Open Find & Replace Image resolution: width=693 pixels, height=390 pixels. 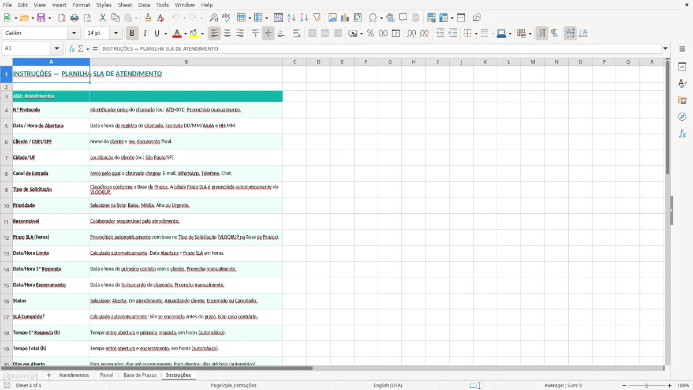tap(214, 18)
